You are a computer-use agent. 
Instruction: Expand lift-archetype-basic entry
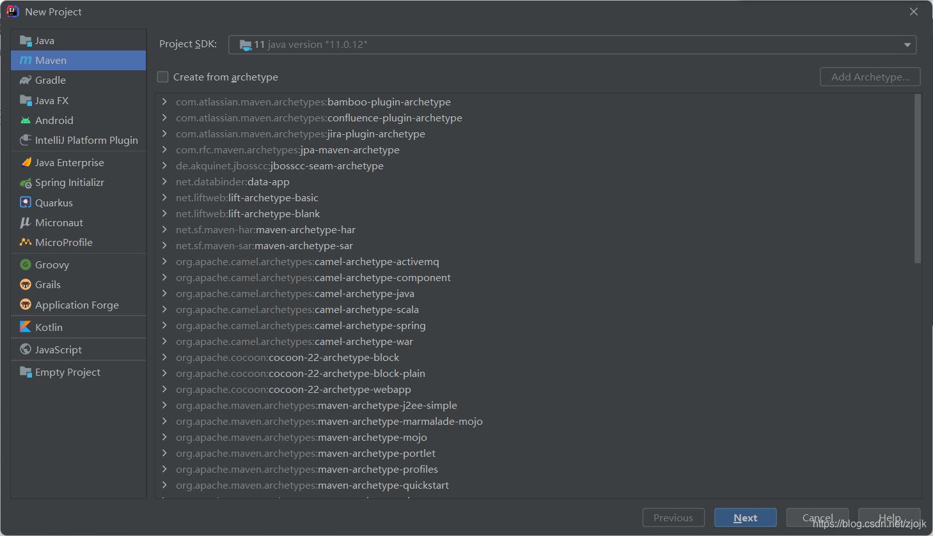[164, 197]
